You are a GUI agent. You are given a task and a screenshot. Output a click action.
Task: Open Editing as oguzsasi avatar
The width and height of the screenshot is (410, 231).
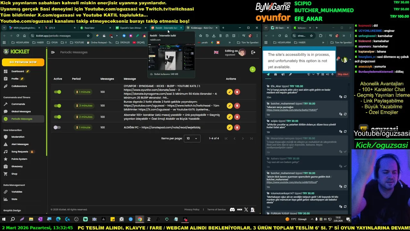242,52
